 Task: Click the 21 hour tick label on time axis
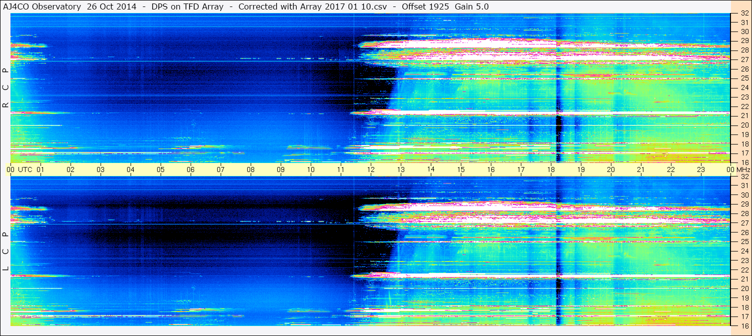(x=641, y=169)
